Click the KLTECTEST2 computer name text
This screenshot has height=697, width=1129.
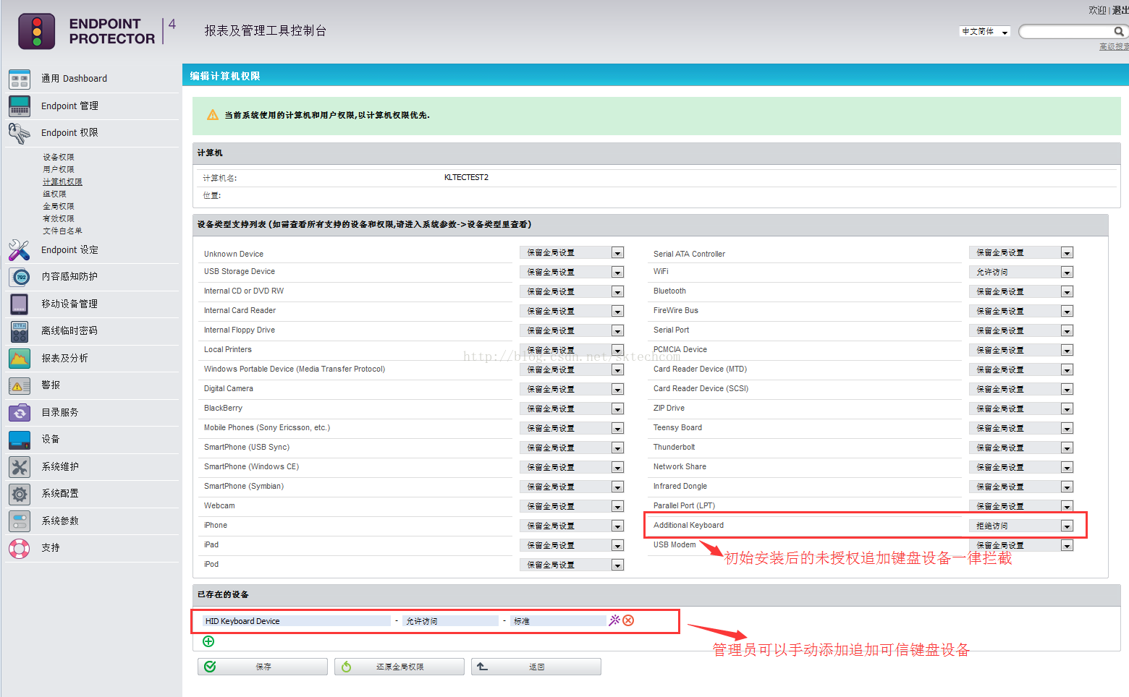pos(466,177)
